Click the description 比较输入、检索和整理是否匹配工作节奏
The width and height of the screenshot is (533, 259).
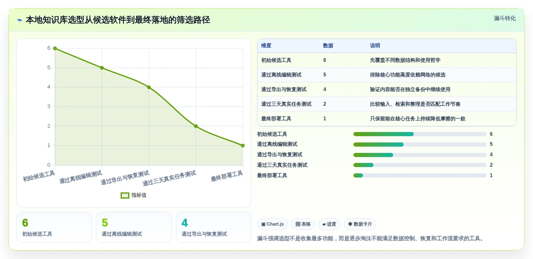click(415, 104)
